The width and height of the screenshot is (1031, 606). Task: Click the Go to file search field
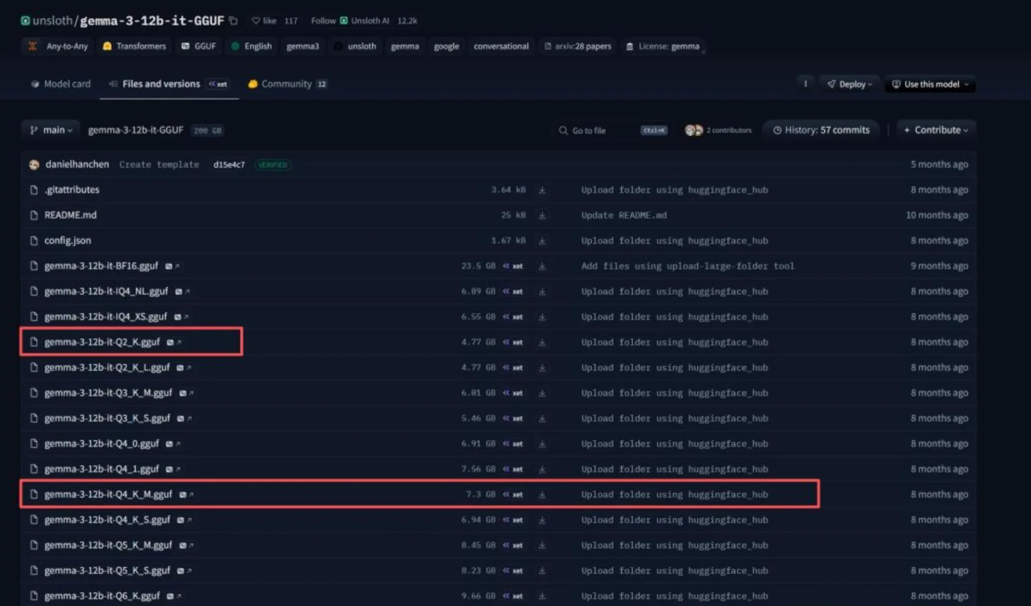(x=613, y=130)
